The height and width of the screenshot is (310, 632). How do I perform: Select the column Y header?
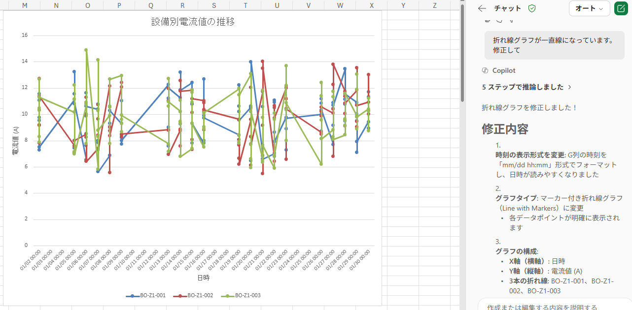coord(403,5)
